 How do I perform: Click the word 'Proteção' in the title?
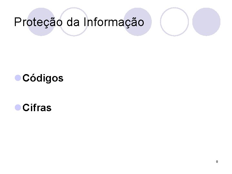click(39, 22)
